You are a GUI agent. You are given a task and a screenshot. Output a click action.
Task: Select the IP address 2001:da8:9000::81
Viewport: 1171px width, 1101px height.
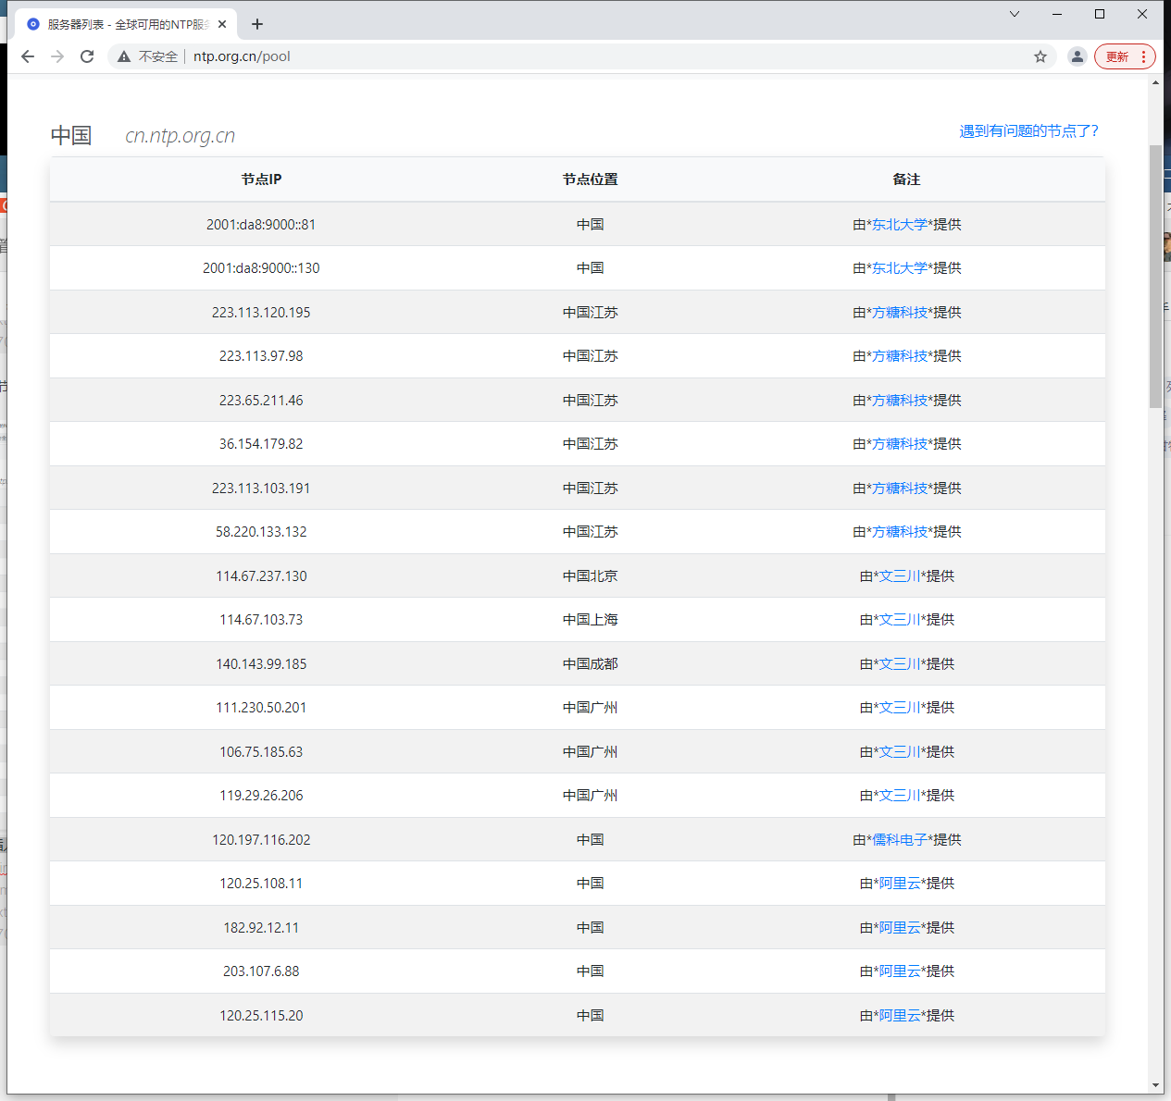coord(261,225)
